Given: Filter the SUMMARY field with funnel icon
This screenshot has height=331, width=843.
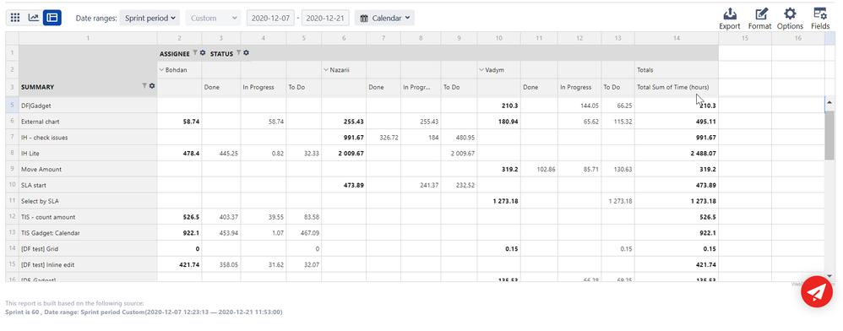Looking at the screenshot, I should pyautogui.click(x=144, y=86).
